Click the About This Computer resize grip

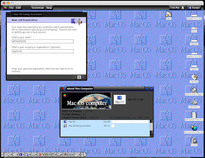[151, 135]
